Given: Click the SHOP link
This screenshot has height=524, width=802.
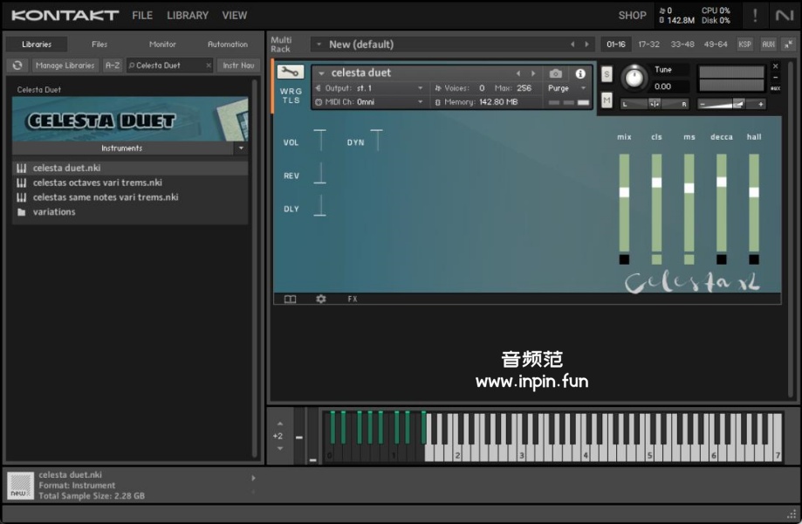Looking at the screenshot, I should coord(632,15).
